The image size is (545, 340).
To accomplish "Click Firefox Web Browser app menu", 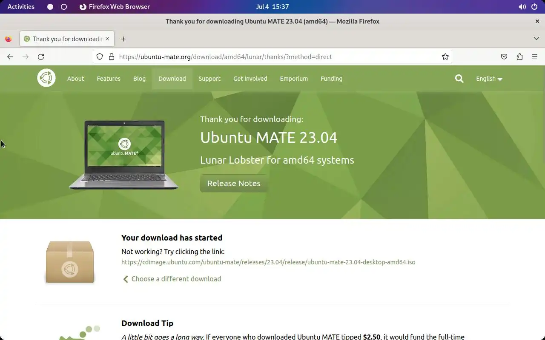I will 115,7.
